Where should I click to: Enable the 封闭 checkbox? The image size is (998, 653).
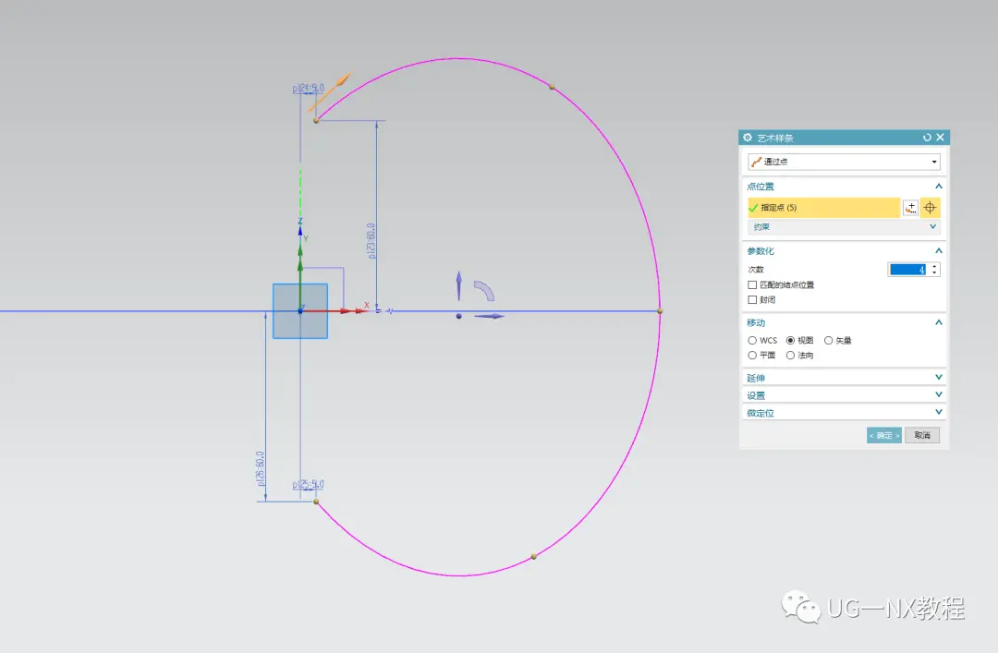pos(752,300)
